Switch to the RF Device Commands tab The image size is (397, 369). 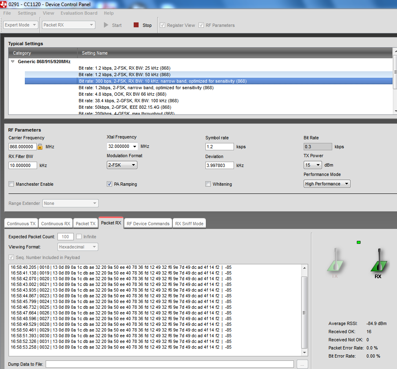coord(148,224)
